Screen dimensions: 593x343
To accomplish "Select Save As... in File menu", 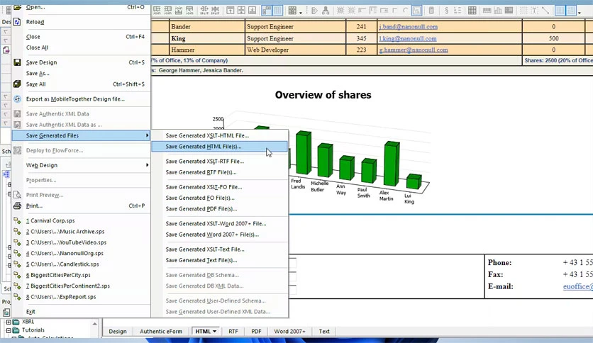I will (x=81, y=73).
